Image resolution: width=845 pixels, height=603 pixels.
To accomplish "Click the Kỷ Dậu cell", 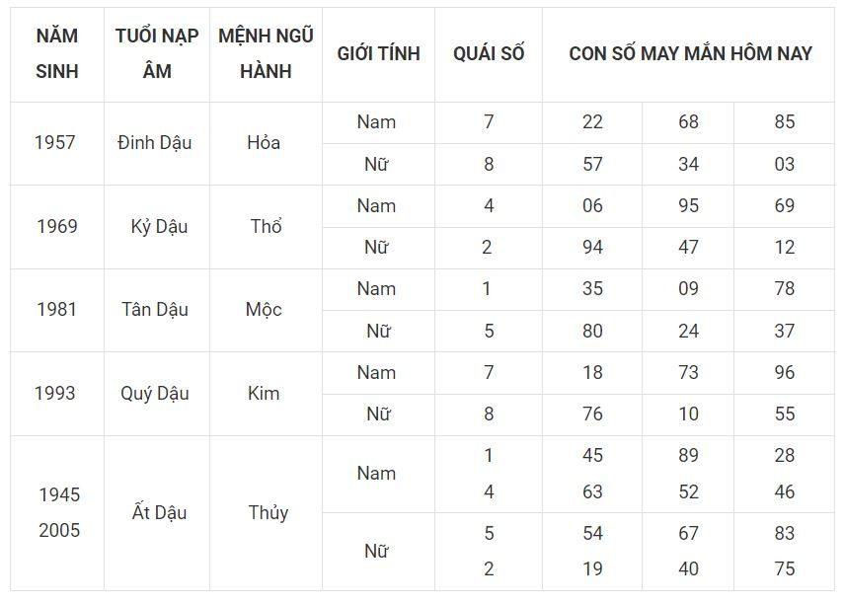I will [x=159, y=226].
